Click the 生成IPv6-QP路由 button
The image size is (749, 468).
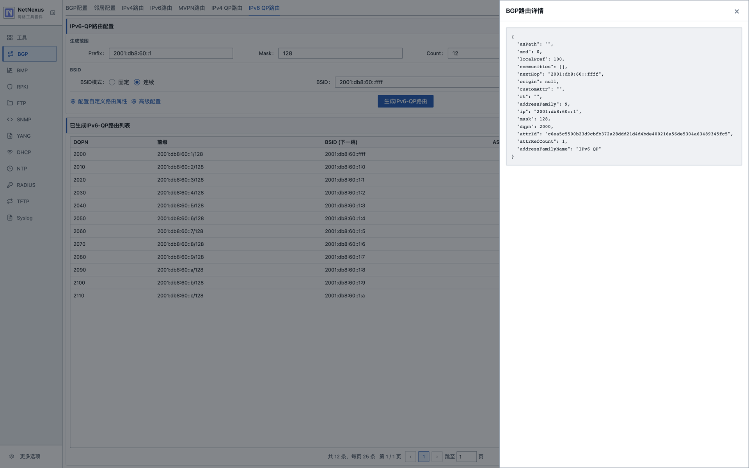pos(405,101)
